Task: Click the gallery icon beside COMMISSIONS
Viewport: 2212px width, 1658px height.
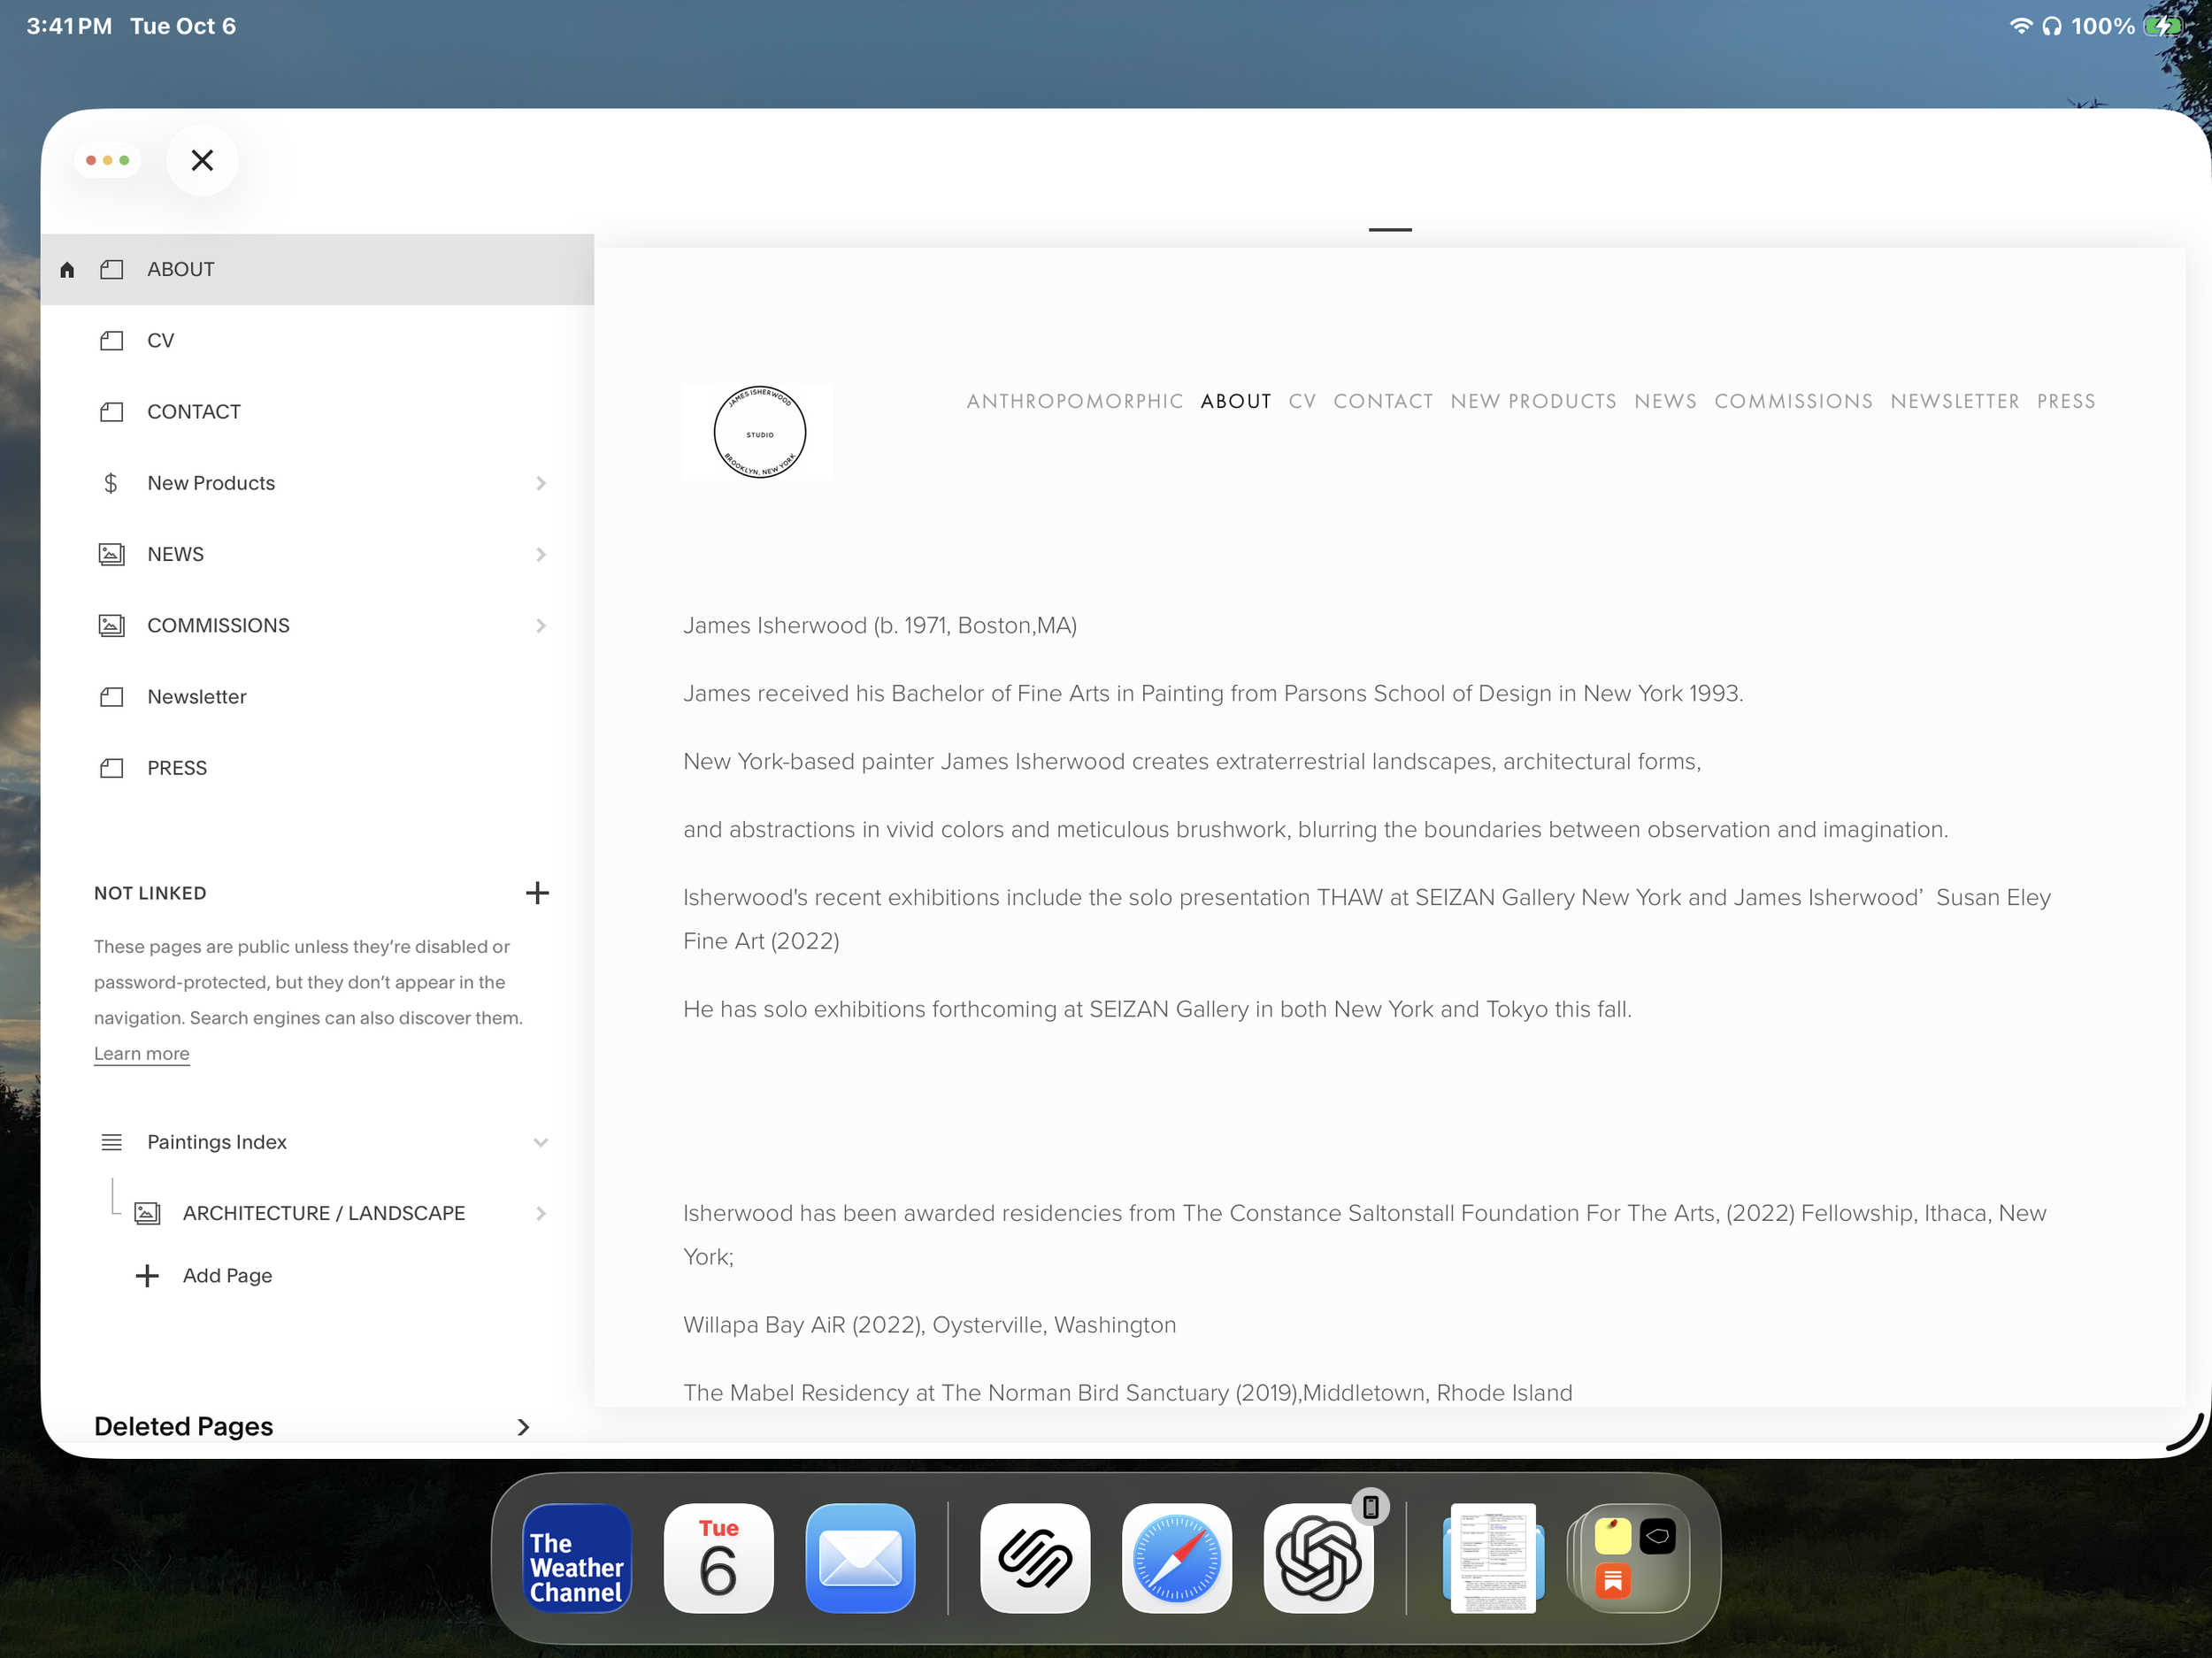Action: pyautogui.click(x=111, y=626)
